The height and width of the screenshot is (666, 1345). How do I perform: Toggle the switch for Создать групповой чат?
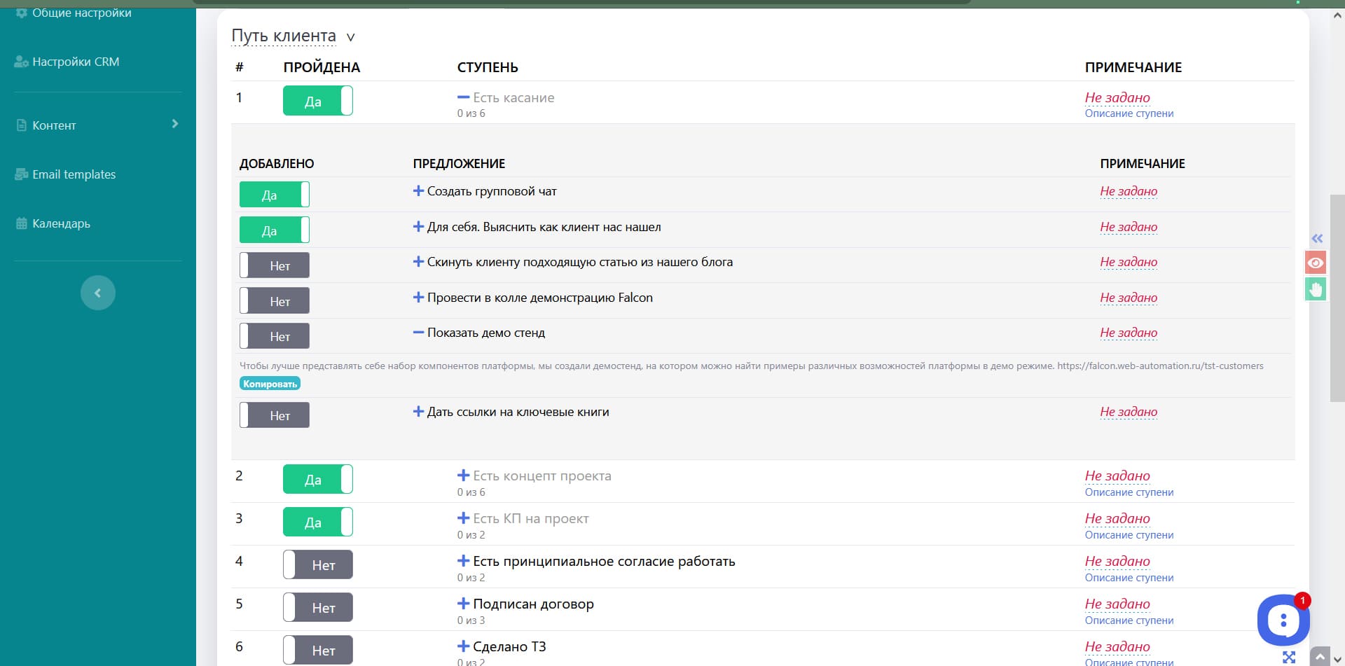275,195
